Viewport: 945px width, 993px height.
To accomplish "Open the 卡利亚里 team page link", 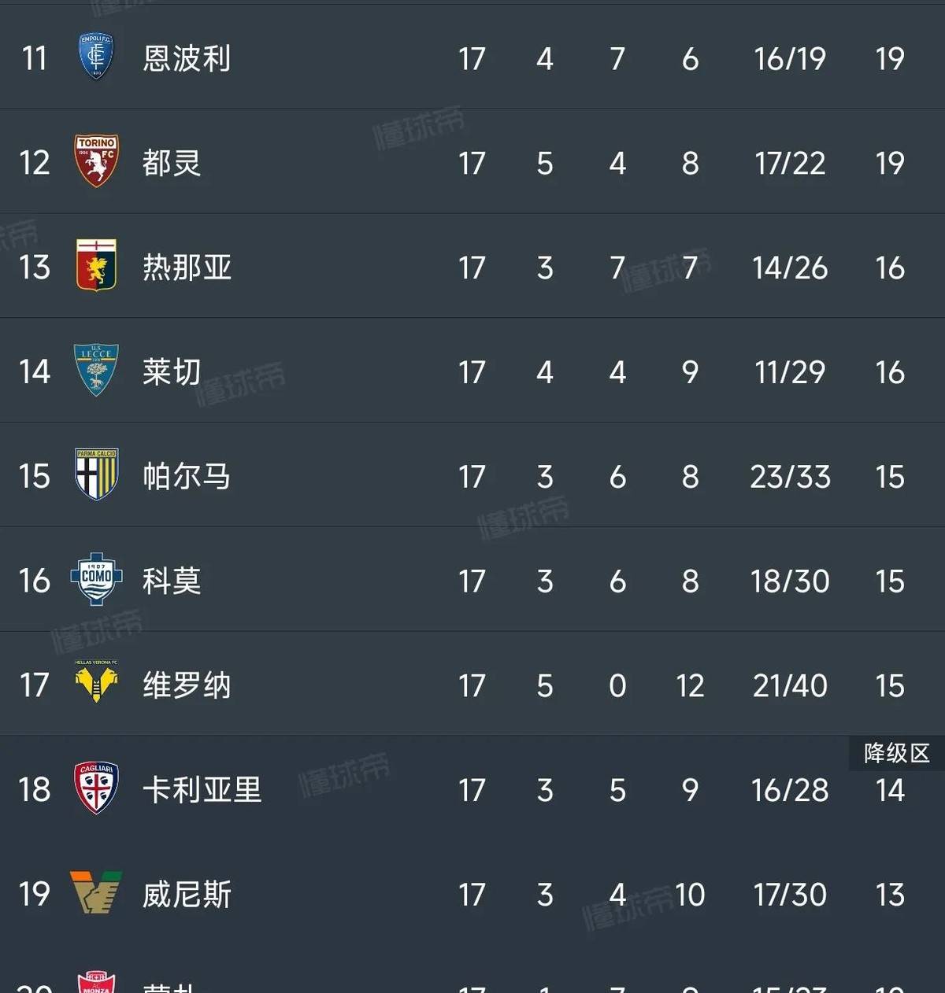I will click(x=201, y=790).
